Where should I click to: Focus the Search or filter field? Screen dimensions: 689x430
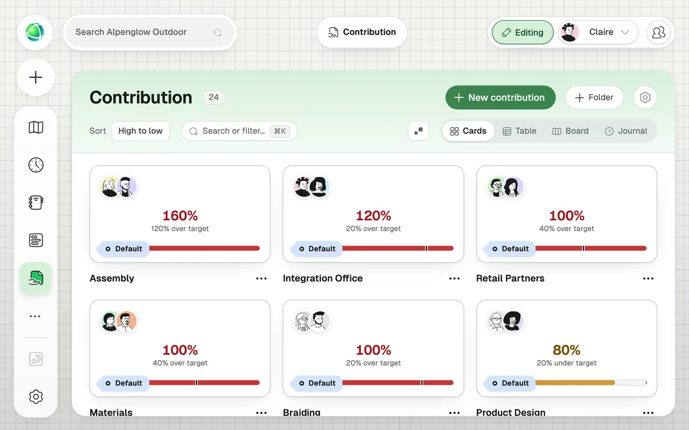click(x=239, y=131)
